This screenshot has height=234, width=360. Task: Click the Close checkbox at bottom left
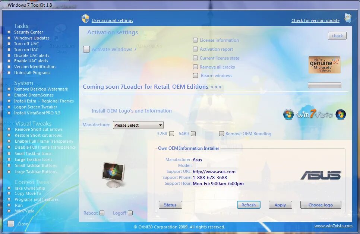[11, 224]
